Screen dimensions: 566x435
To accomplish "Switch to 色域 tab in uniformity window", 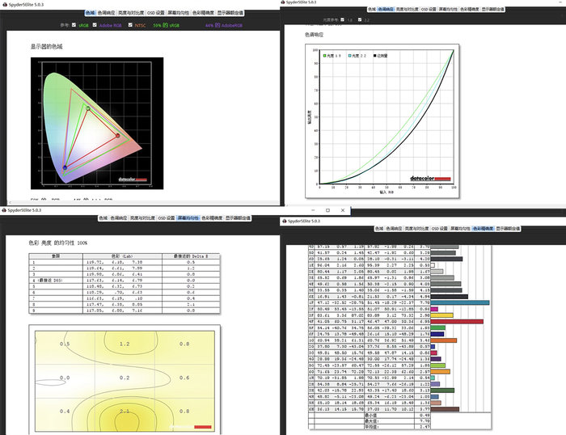I will 103,218.
